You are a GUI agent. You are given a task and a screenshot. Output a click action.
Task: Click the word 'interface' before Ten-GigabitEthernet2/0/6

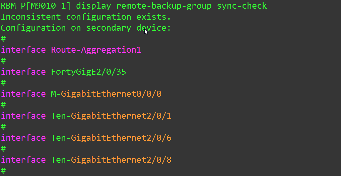(23, 138)
